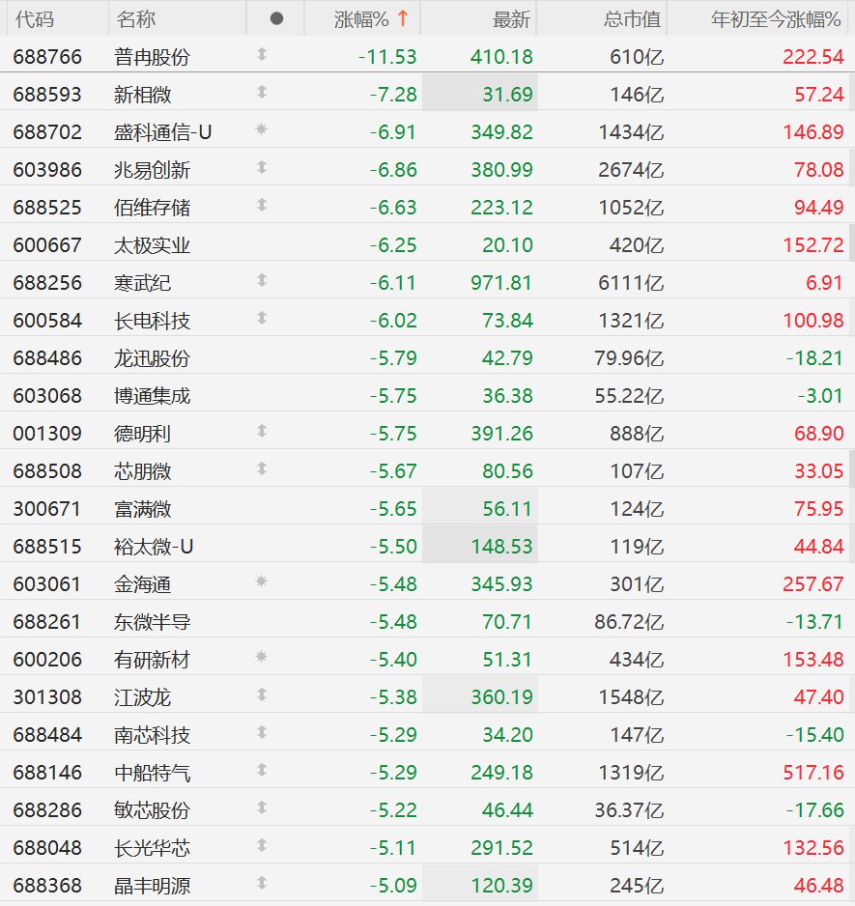Viewport: 855px width, 906px height.
Task: Click 太极实业 stock name
Action: click(x=152, y=245)
